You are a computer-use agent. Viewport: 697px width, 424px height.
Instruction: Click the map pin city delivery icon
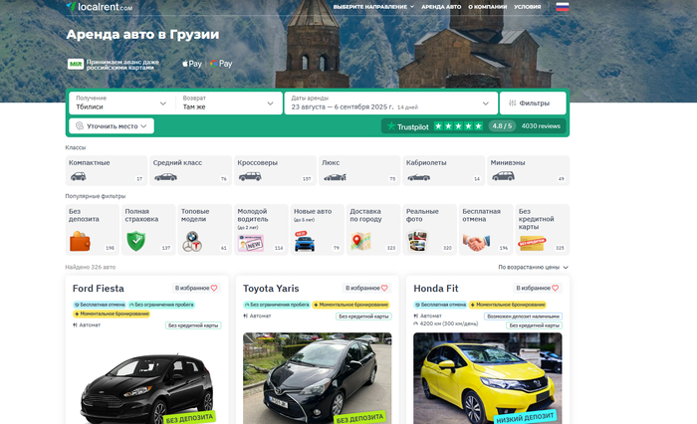tap(360, 241)
